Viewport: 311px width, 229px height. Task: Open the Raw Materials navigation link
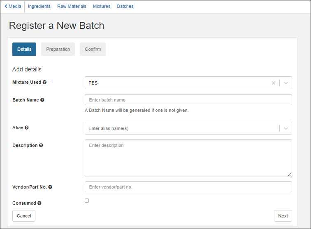pyautogui.click(x=72, y=6)
